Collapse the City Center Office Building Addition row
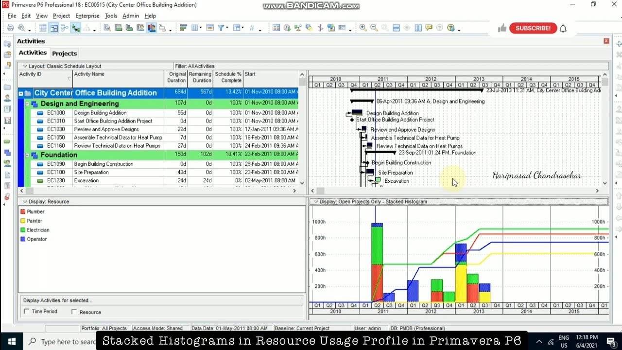Viewport: 622px width, 350px height. coord(21,93)
